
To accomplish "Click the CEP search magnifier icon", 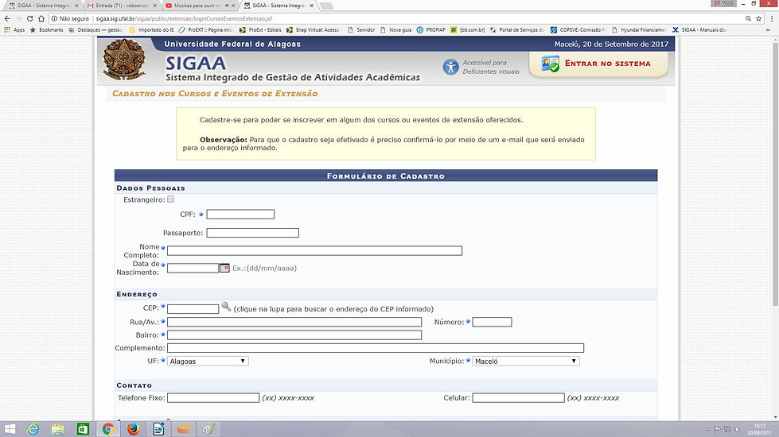I will 225,307.
